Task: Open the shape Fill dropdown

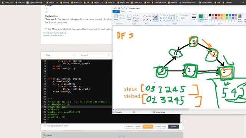Action: click(x=183, y=18)
